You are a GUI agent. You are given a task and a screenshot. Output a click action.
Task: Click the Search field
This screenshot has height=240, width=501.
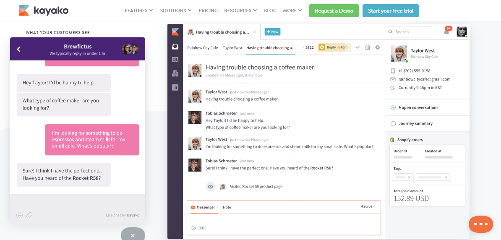point(408,31)
